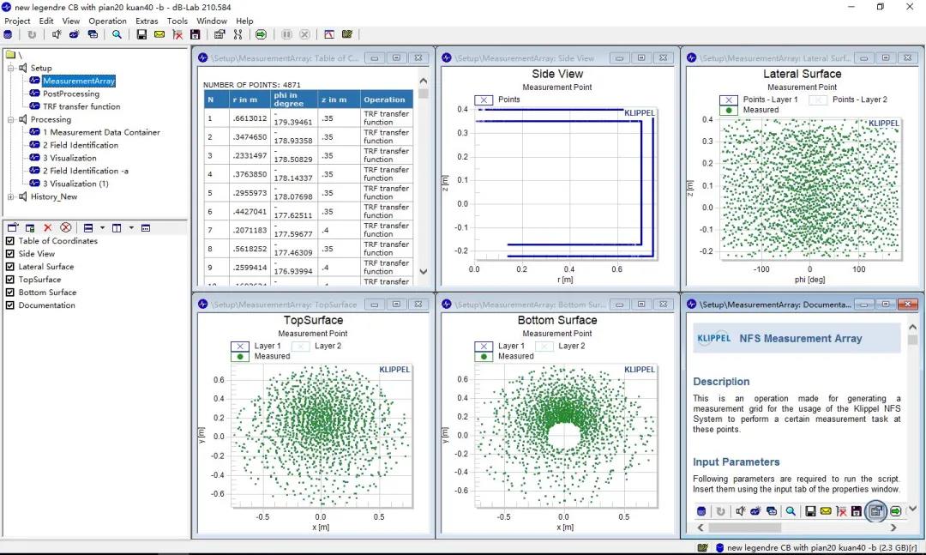Viewport: 926px width, 555px height.
Task: Toggle the TopSurface checkbox
Action: (10, 280)
